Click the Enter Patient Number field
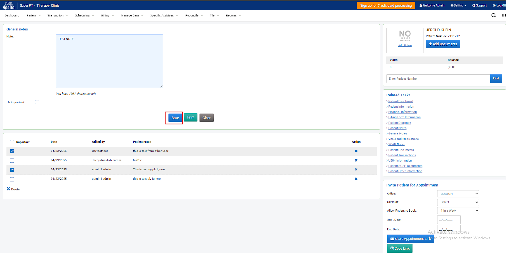Viewport: 506px width, 253px height. (438, 79)
